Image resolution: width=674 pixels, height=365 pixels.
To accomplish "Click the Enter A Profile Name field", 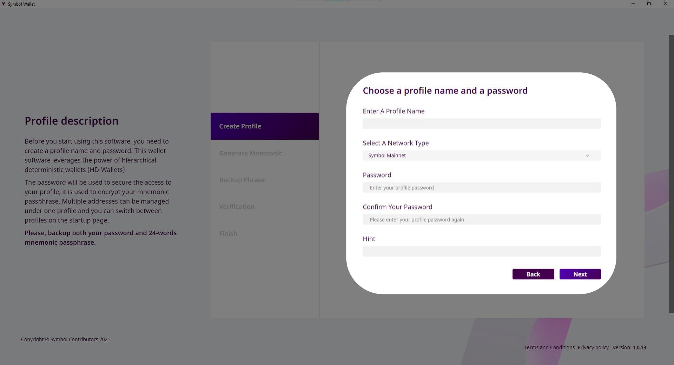I will point(481,124).
